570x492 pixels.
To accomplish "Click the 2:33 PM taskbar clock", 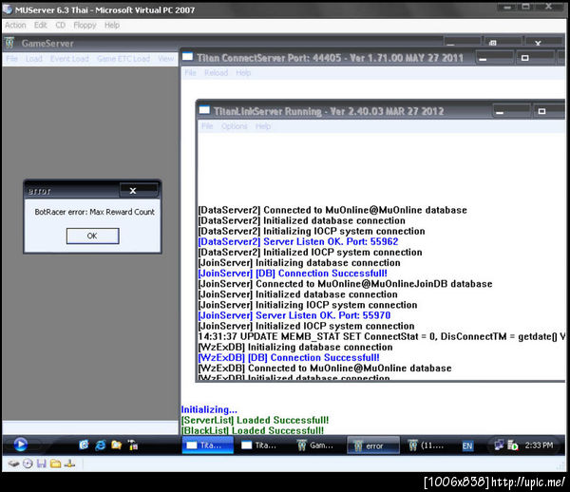I will tap(539, 445).
